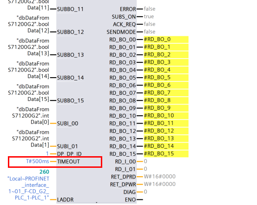257x205 pixels.
Task: Select the #RD_BO_7 output operand
Action: (166, 93)
